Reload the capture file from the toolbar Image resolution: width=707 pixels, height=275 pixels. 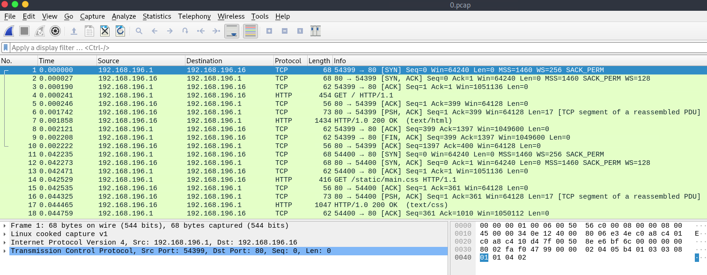(x=120, y=31)
